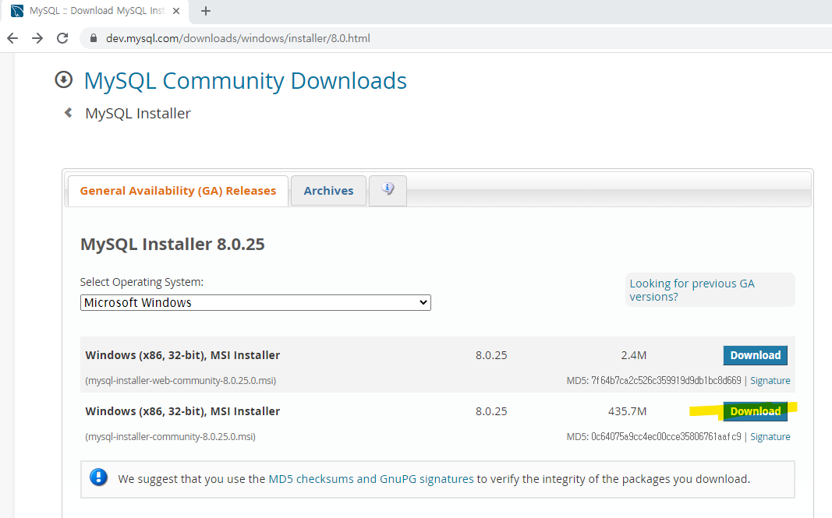Click the MySQL dolphin tab favicon
This screenshot has width=832, height=518.
17,11
